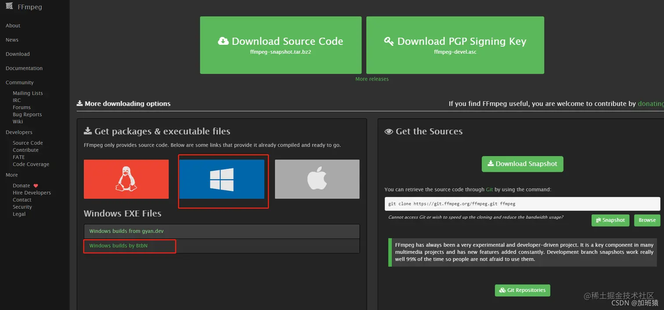Screen dimensions: 664x310
Task: Click Download PGP Signing Key button
Action: pos(455,45)
